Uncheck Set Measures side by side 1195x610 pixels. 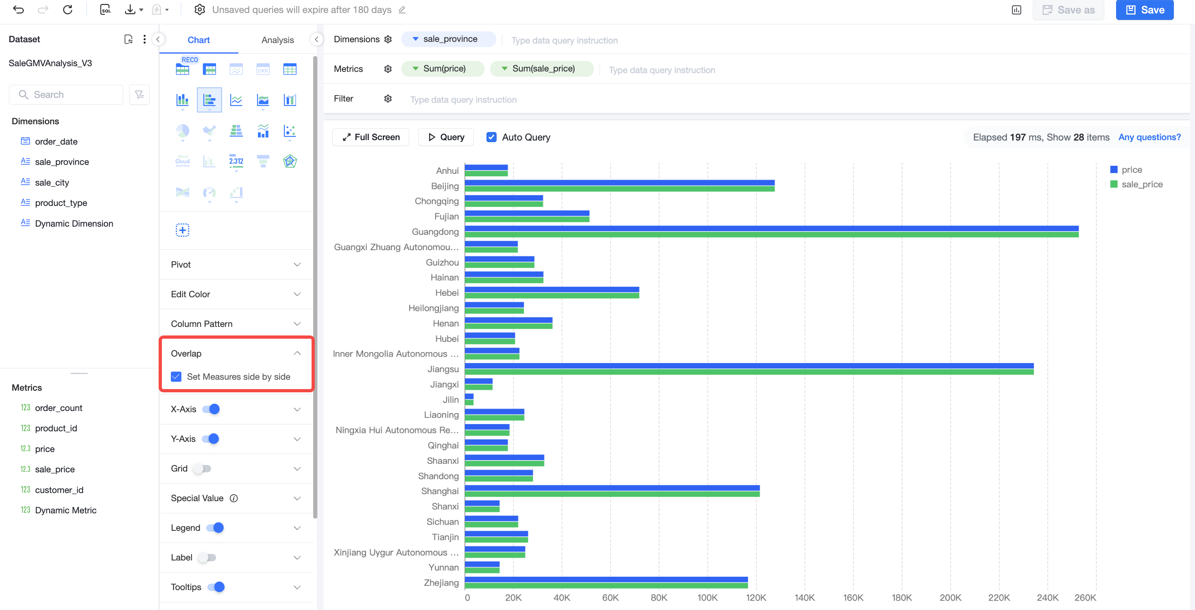click(176, 376)
